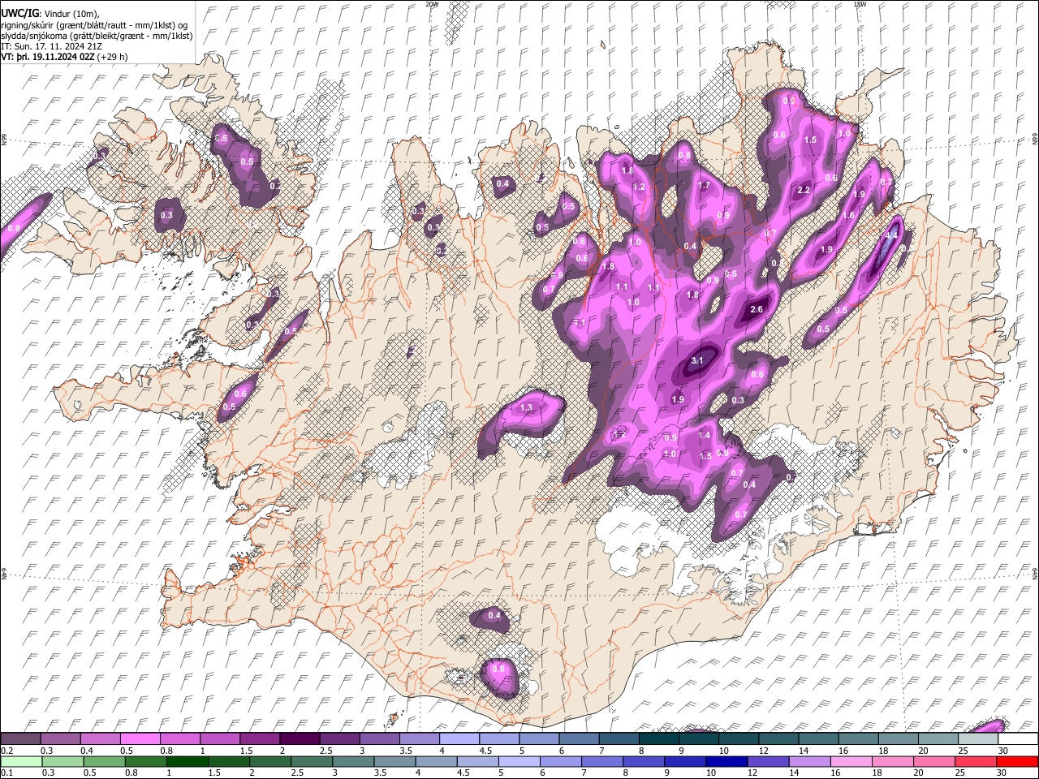The image size is (1039, 779).
Task: Click the 1.3 value in central highlands
Action: [x=526, y=408]
